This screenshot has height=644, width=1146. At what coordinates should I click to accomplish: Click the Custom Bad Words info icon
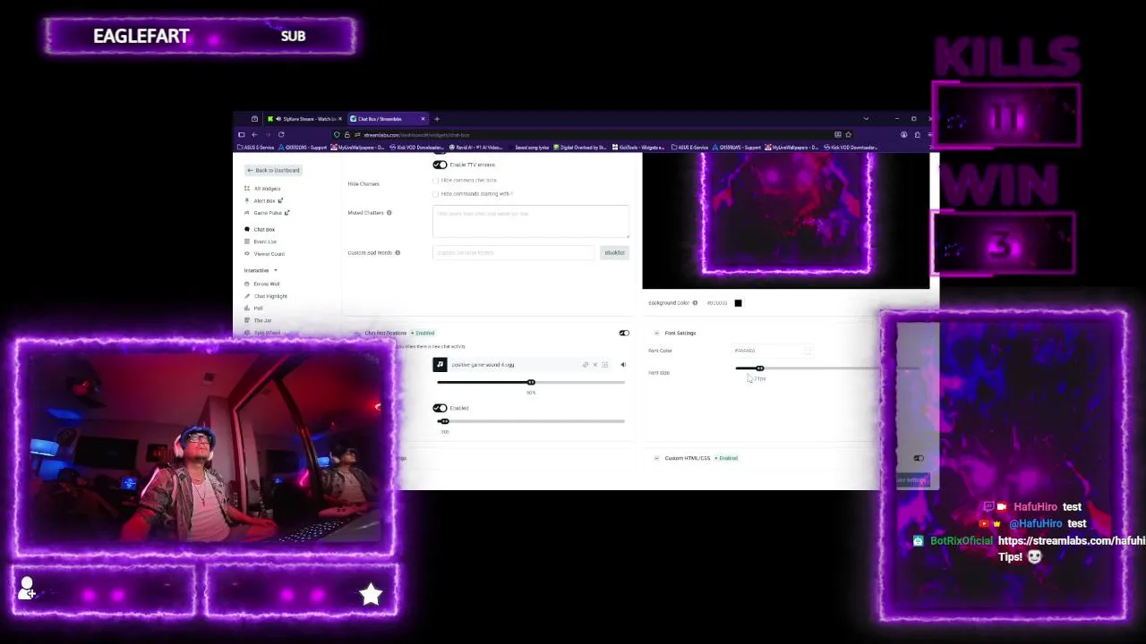[x=398, y=253]
